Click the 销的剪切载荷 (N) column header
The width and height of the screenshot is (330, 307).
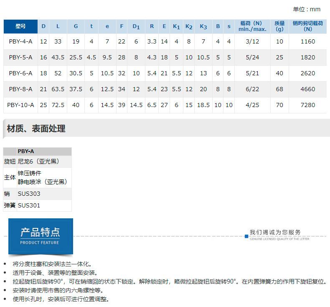(308, 26)
